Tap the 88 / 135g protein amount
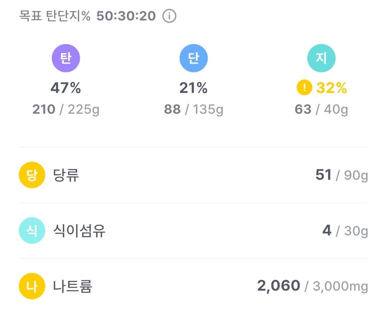387x310 pixels. [194, 109]
